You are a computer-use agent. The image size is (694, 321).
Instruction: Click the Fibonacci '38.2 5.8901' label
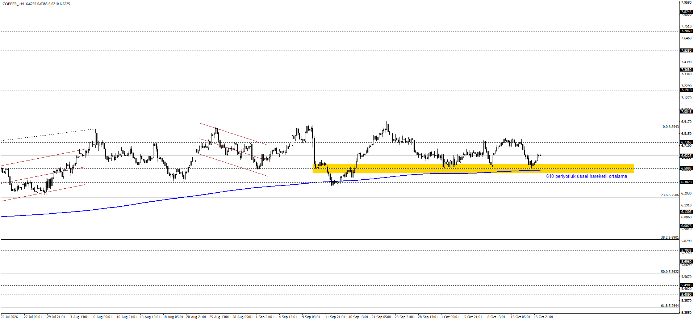coord(670,237)
